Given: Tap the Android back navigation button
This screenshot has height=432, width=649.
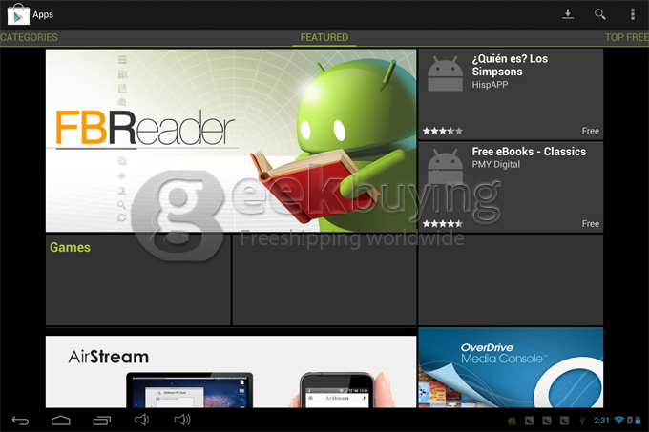Looking at the screenshot, I should coord(20,421).
